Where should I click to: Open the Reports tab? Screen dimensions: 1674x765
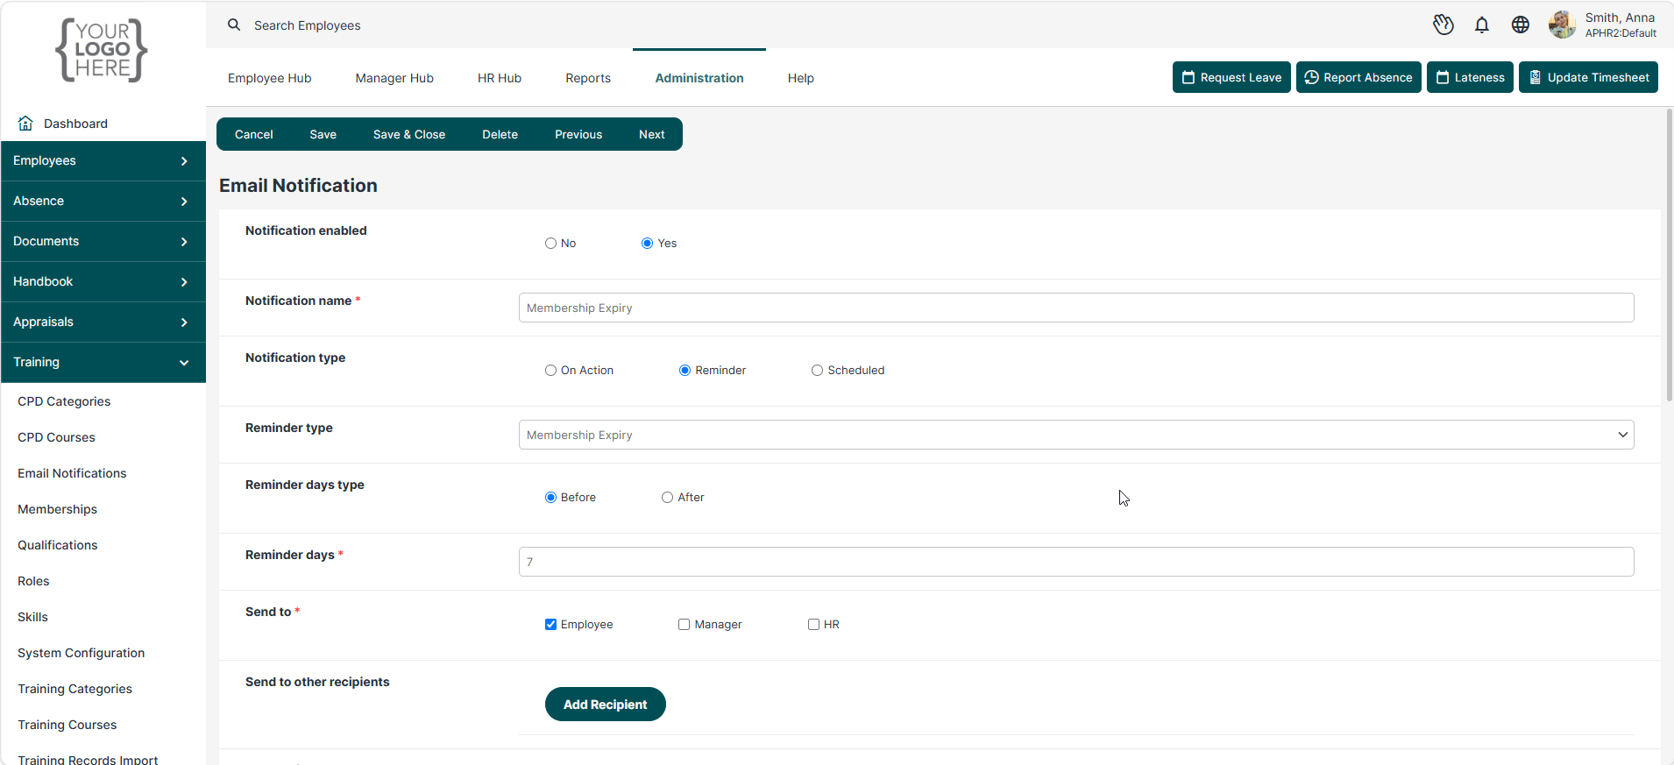[588, 78]
